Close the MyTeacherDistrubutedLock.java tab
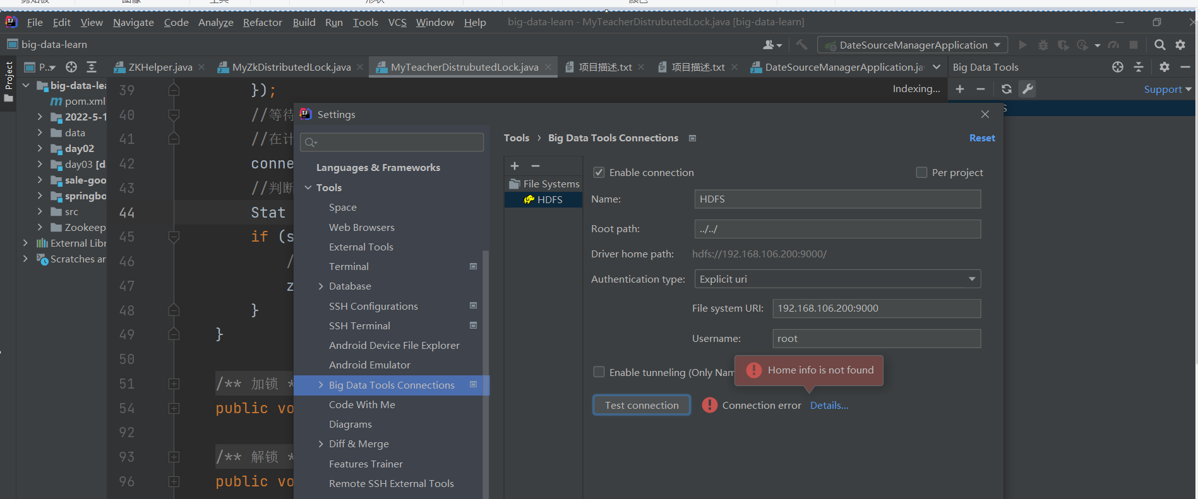Viewport: 1198px width, 499px height. click(548, 67)
